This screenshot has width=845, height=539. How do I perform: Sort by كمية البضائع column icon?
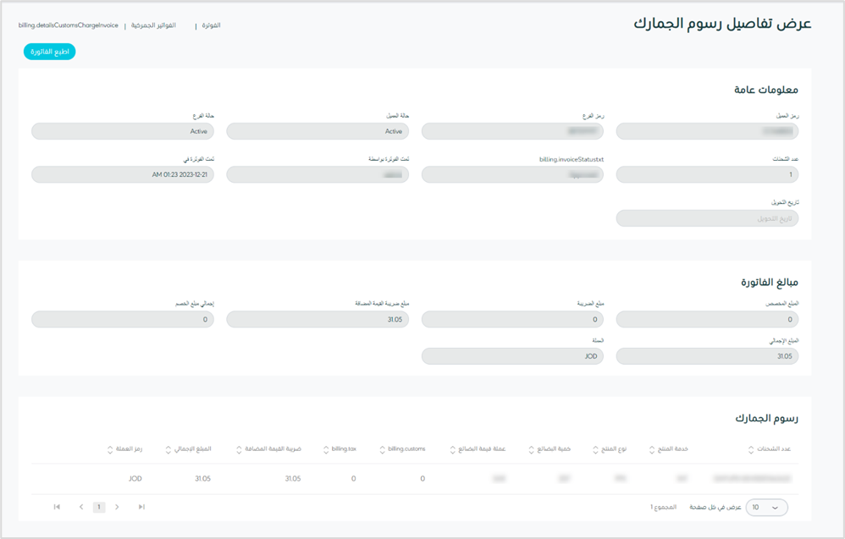531,449
